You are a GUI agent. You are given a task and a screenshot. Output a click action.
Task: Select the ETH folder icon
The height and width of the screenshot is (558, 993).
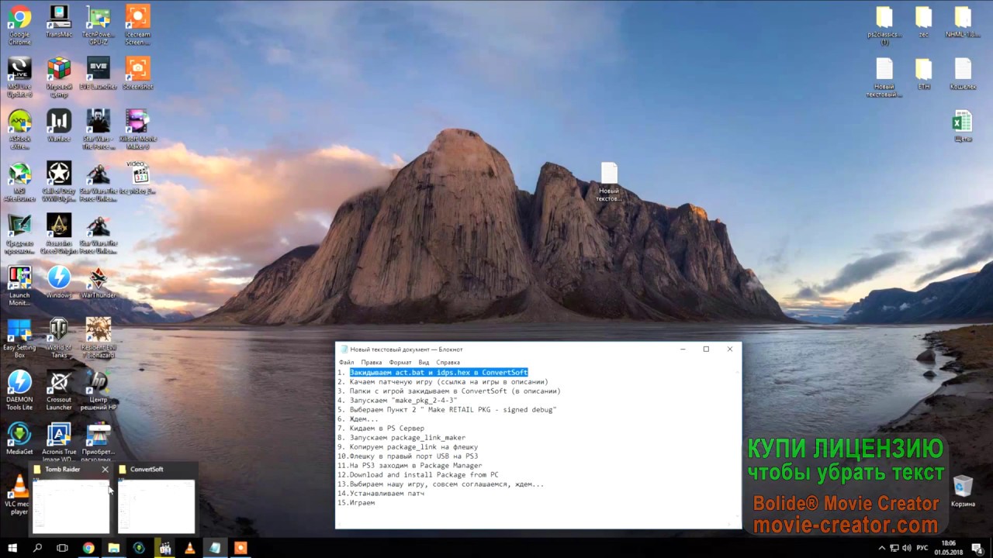tap(923, 75)
